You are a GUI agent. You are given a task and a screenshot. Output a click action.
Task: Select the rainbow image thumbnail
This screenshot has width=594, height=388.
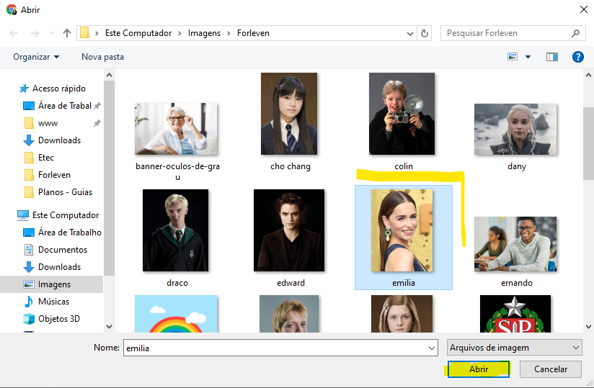tap(176, 314)
